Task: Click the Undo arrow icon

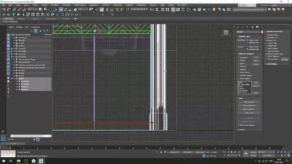Action: coord(4,10)
